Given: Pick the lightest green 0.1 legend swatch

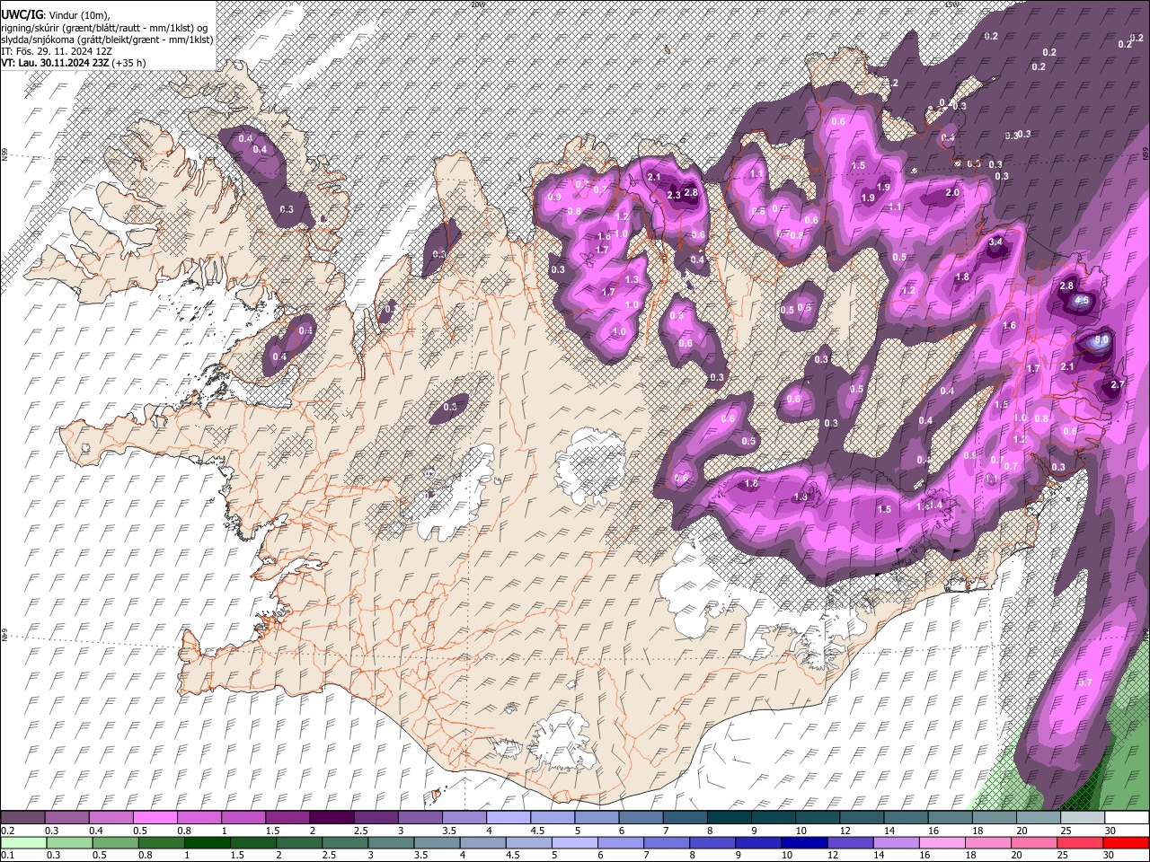Looking at the screenshot, I should click(x=22, y=842).
